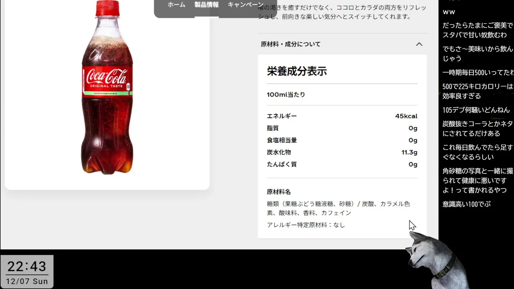Open the キャンペーン nav item

point(245,5)
